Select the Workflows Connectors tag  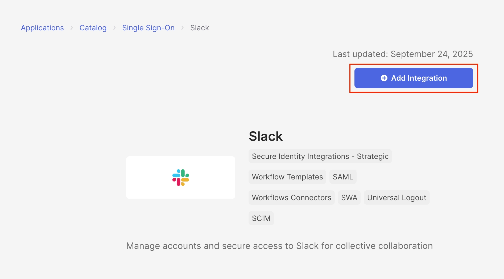click(x=292, y=198)
